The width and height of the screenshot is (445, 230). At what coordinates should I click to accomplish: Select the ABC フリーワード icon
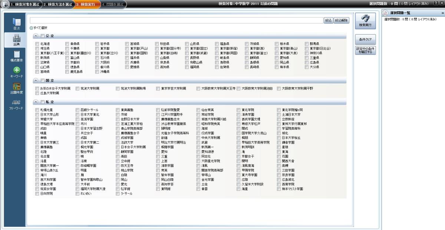pos(16,105)
